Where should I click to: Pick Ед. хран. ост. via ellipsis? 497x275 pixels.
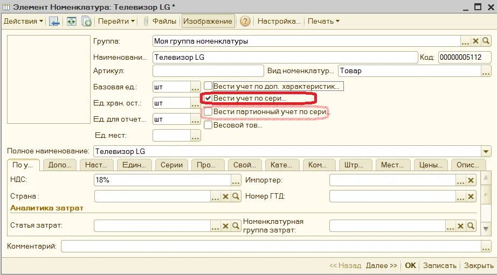tap(195, 103)
